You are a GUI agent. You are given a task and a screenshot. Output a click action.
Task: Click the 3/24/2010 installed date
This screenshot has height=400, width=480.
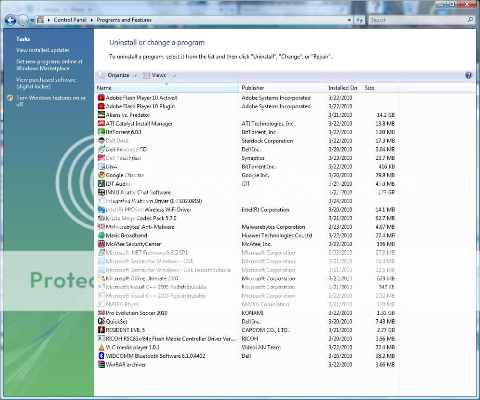[340, 201]
